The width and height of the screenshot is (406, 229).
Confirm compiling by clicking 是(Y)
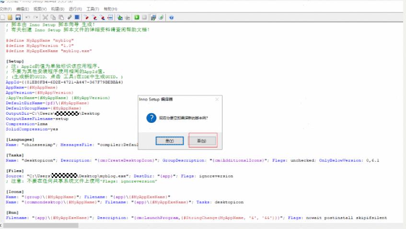coord(170,141)
